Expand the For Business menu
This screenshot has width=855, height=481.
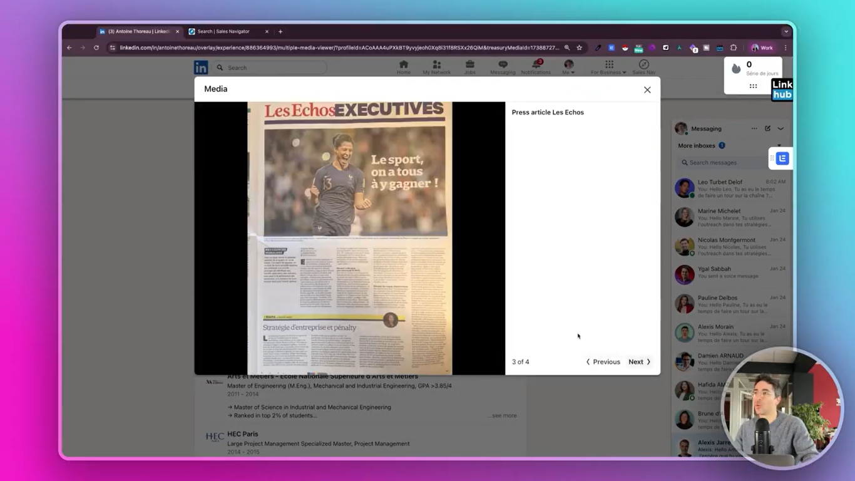click(608, 68)
